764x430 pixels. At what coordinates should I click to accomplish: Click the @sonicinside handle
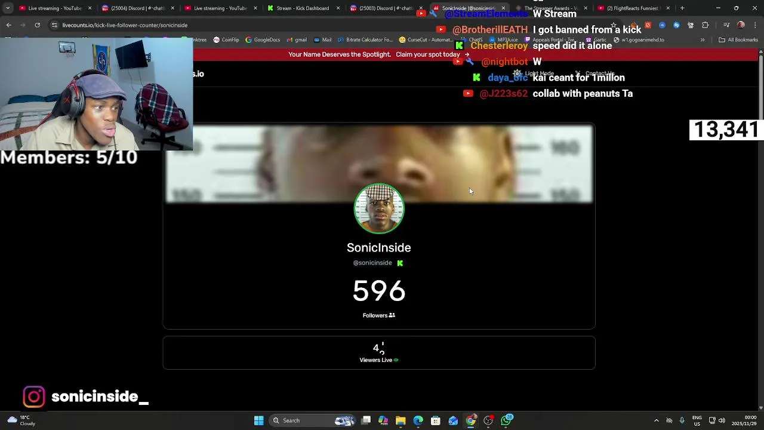(x=372, y=263)
